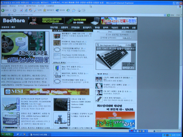Click the Hanja 漢 icon in the language bar
The height and width of the screenshot is (137, 183).
[x=138, y=131]
